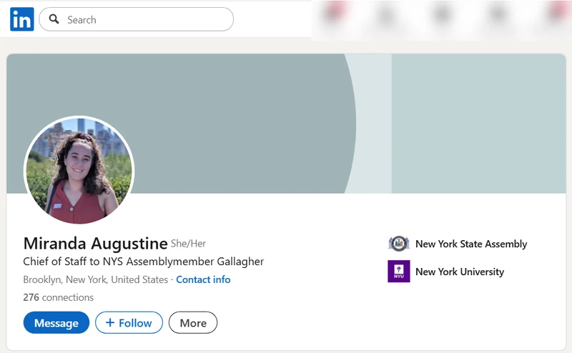Open the Contact info link
572x353 pixels.
click(203, 279)
